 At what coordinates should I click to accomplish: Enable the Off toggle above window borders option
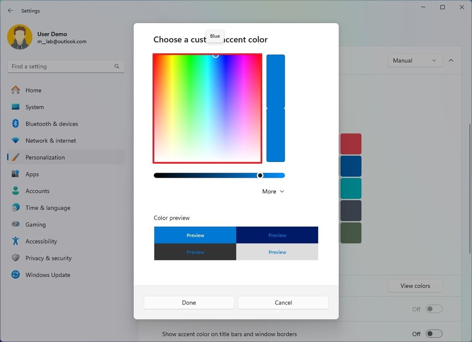click(x=433, y=309)
